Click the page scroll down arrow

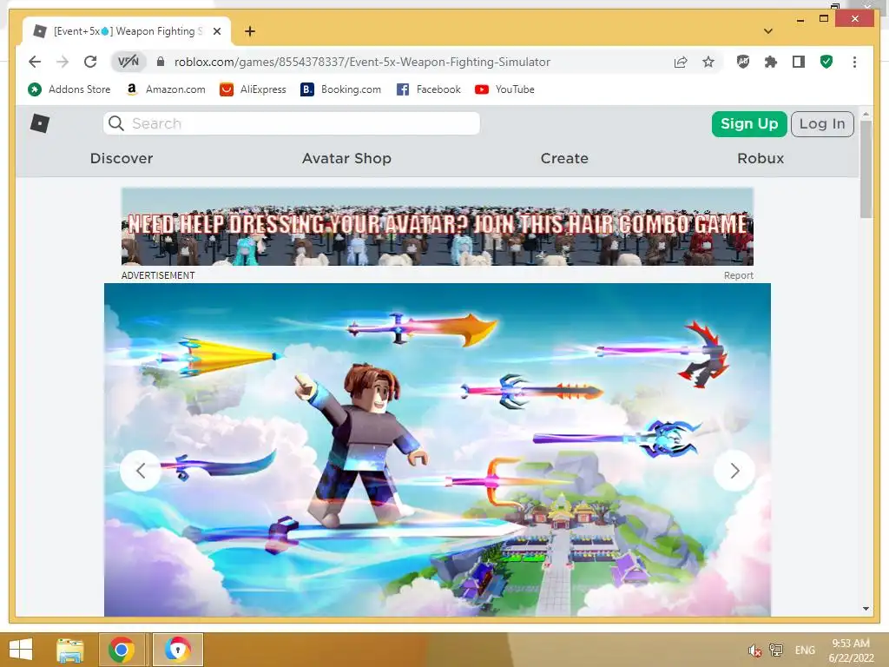(866, 609)
